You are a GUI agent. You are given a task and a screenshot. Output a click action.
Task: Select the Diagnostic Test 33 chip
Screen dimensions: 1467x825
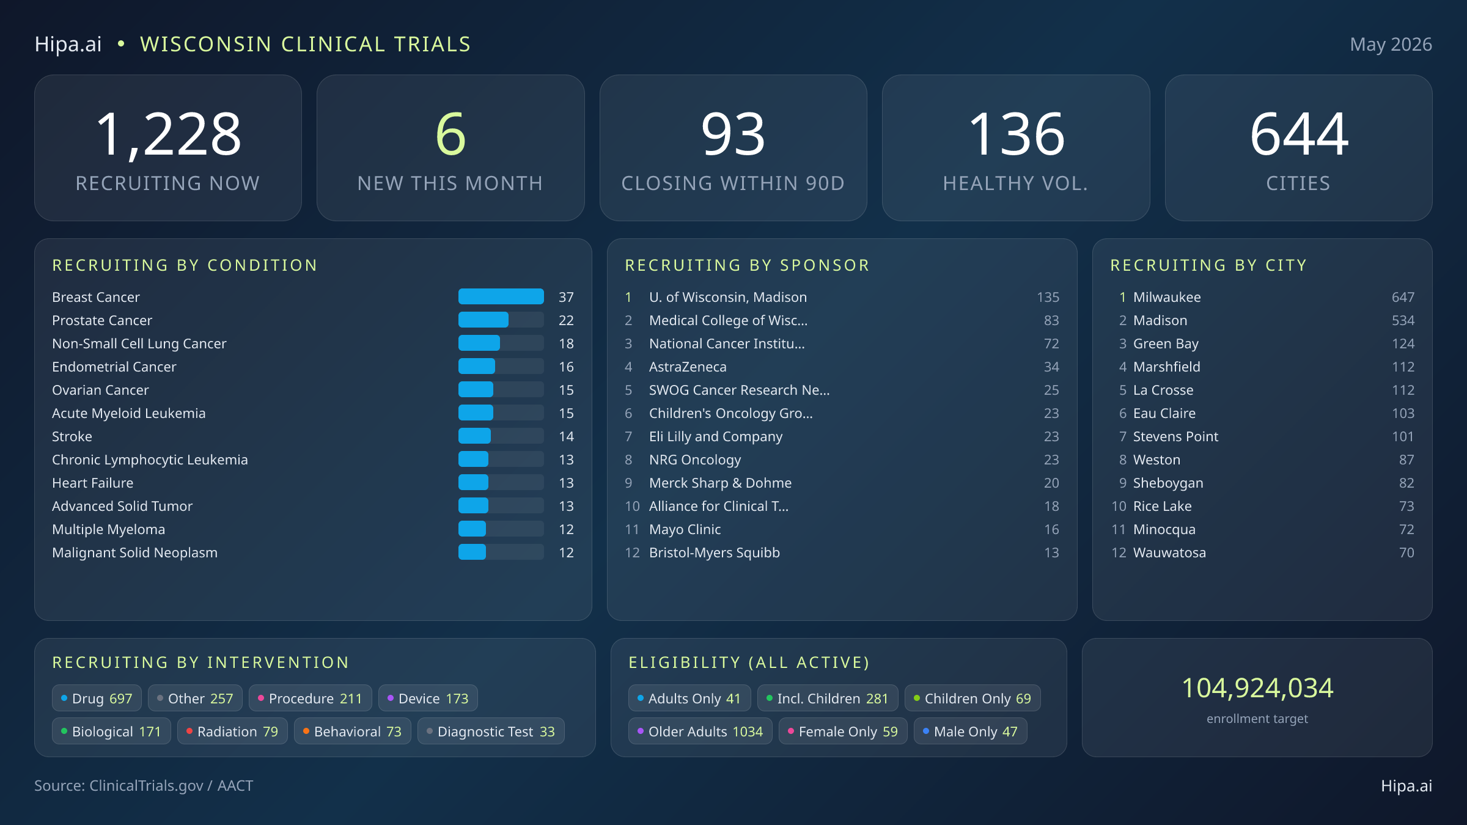click(491, 731)
